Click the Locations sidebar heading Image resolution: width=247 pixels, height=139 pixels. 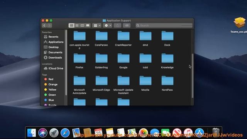click(47, 64)
